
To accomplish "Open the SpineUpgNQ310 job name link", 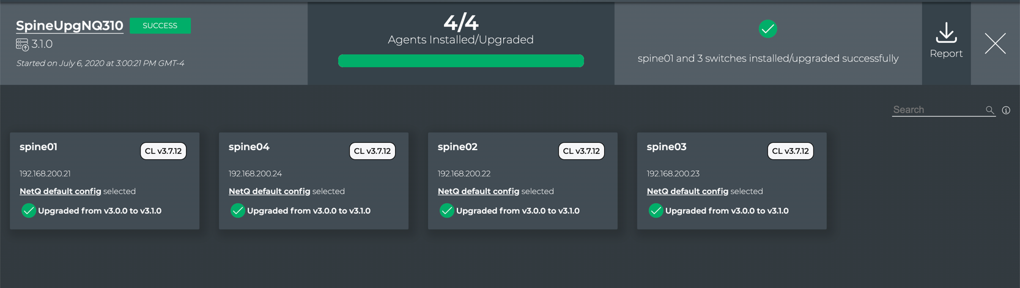I will tap(70, 26).
